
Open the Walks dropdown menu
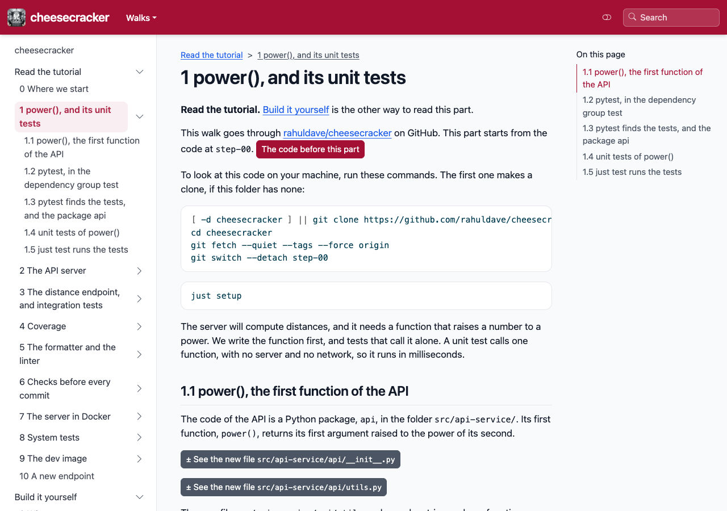(x=141, y=18)
